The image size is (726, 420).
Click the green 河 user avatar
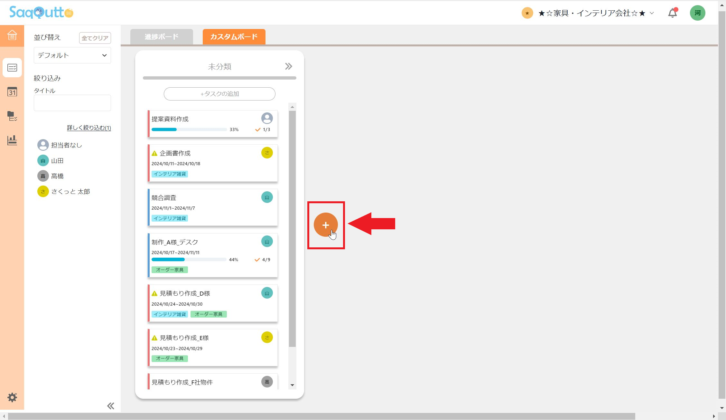click(x=697, y=13)
